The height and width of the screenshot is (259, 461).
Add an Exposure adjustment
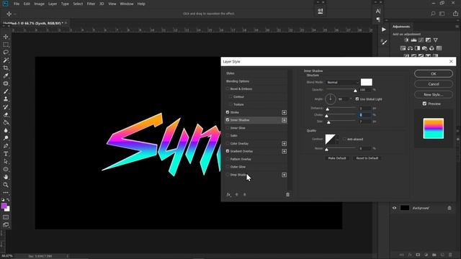[428, 40]
